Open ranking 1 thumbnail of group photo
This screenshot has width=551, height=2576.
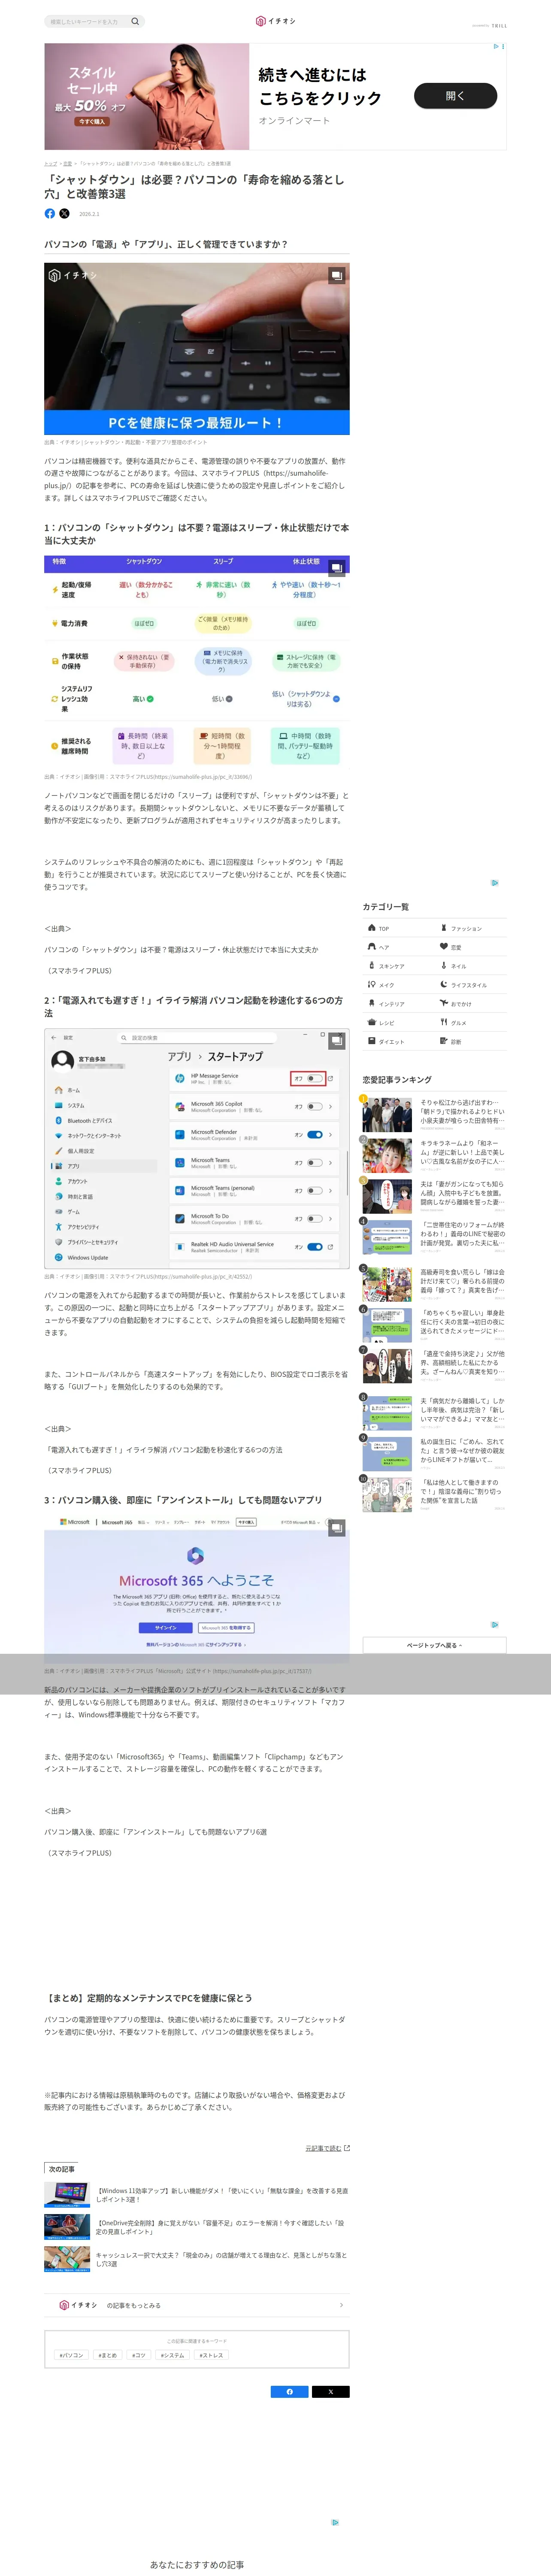(x=387, y=1114)
